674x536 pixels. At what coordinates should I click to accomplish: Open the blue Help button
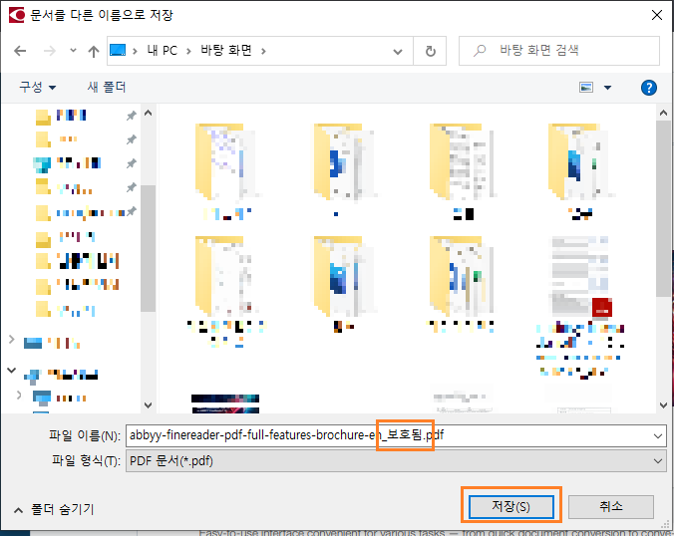coord(649,88)
